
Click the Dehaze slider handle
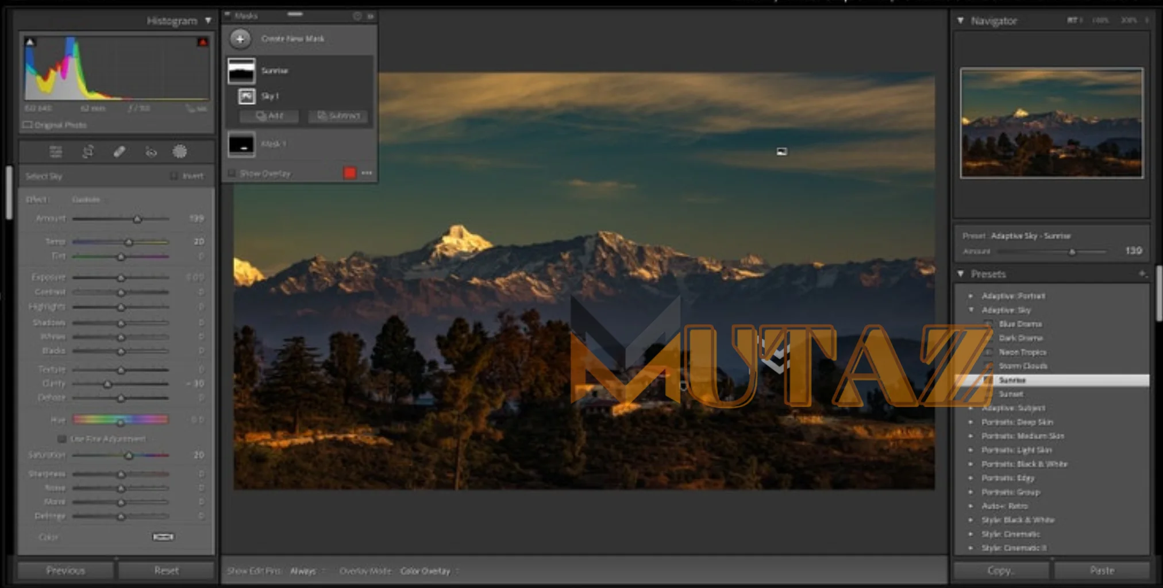click(121, 398)
